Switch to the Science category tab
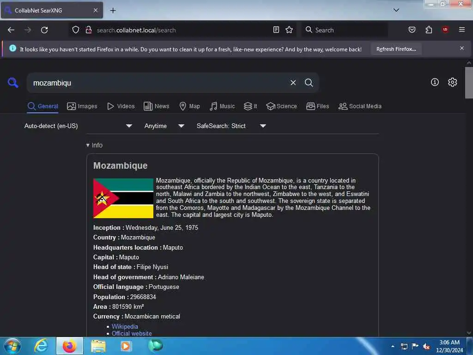The width and height of the screenshot is (473, 355). [x=282, y=106]
